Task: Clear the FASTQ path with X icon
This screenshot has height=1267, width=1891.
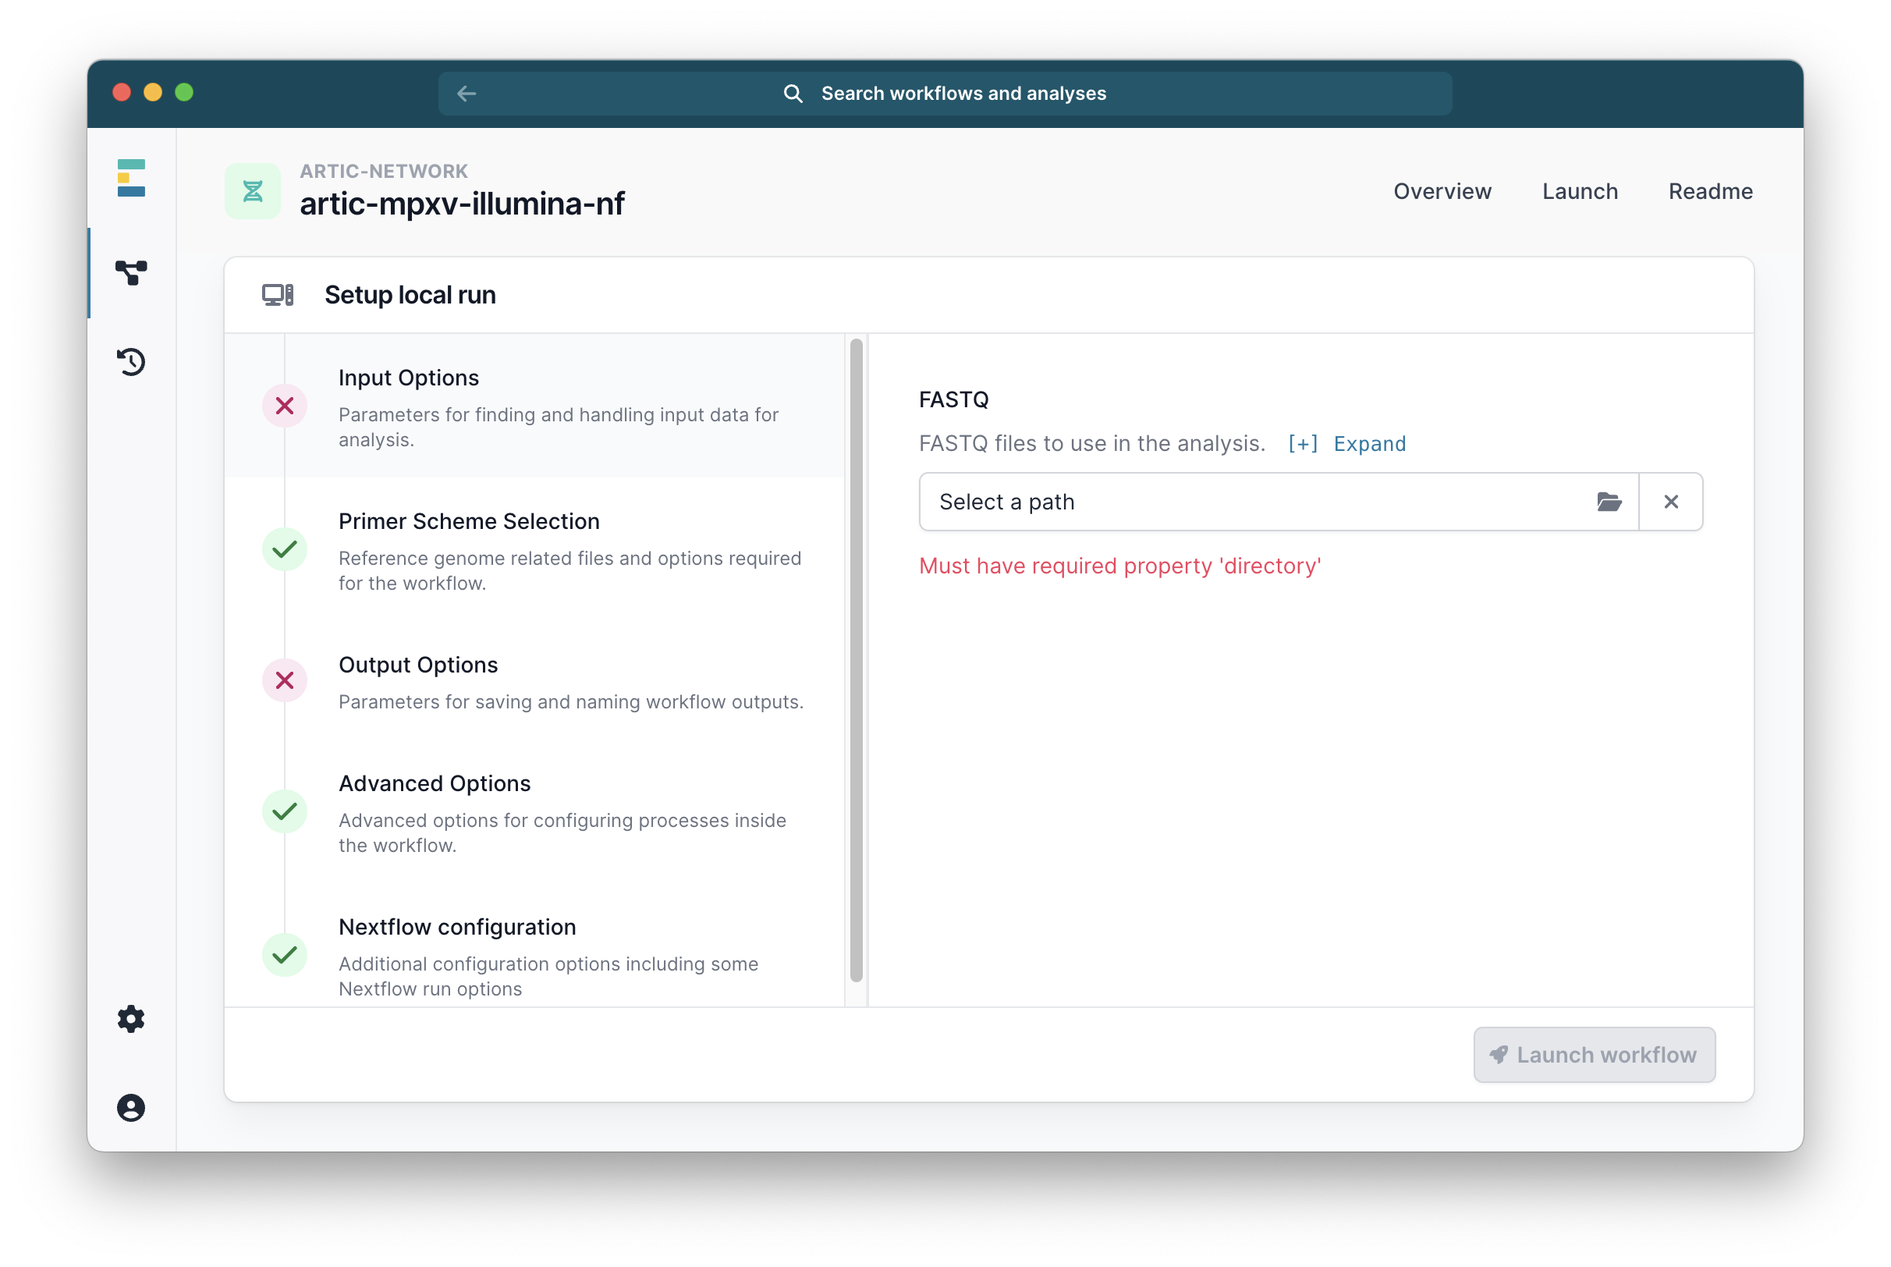Action: coord(1670,502)
